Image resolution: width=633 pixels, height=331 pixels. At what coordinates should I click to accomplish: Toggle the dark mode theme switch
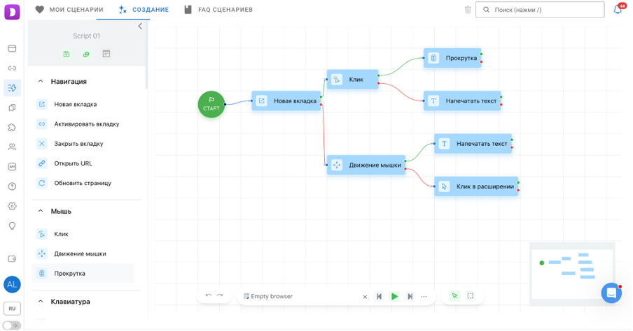pyautogui.click(x=12, y=325)
